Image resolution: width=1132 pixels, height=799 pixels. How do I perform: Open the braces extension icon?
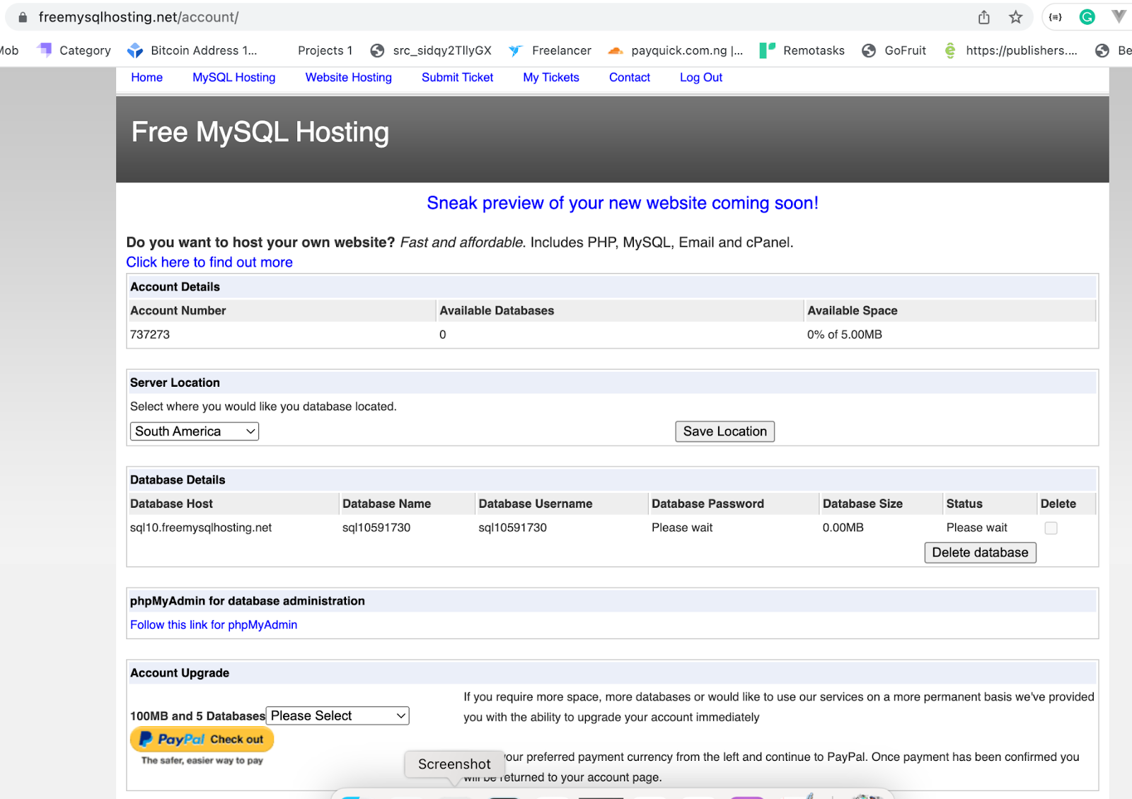(x=1056, y=17)
